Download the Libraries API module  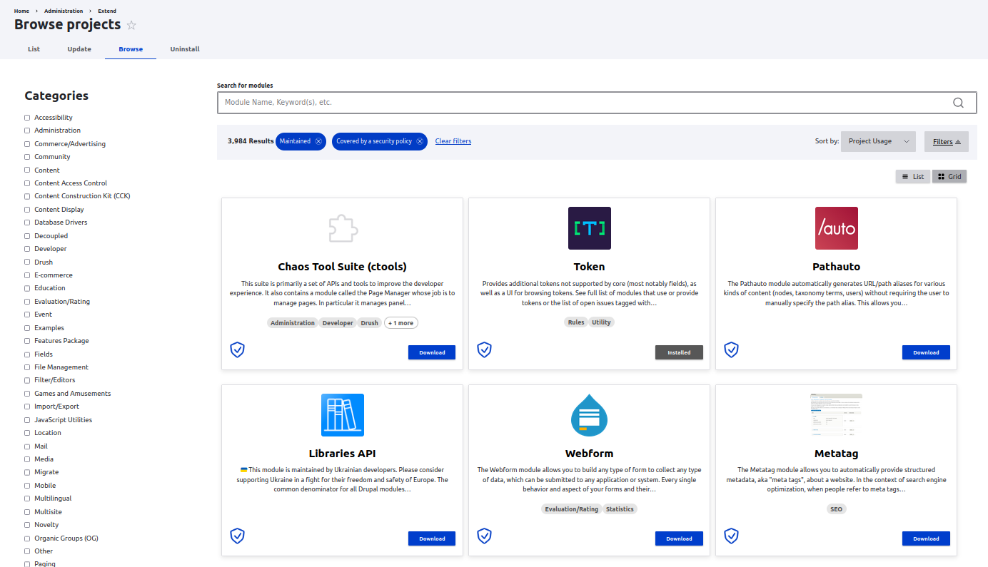point(432,538)
